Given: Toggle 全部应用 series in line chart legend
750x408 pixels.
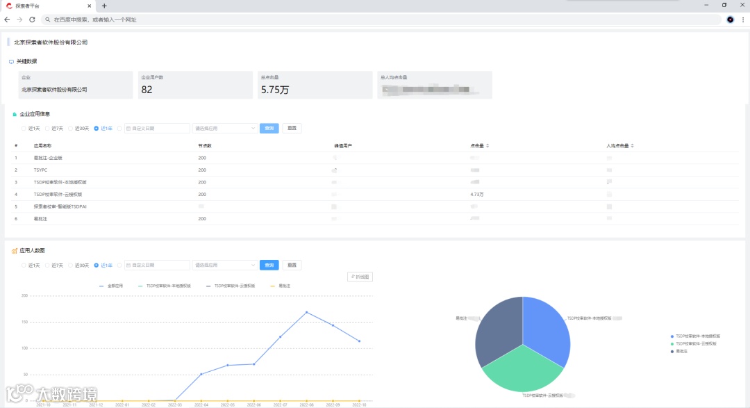Looking at the screenshot, I should coord(111,286).
